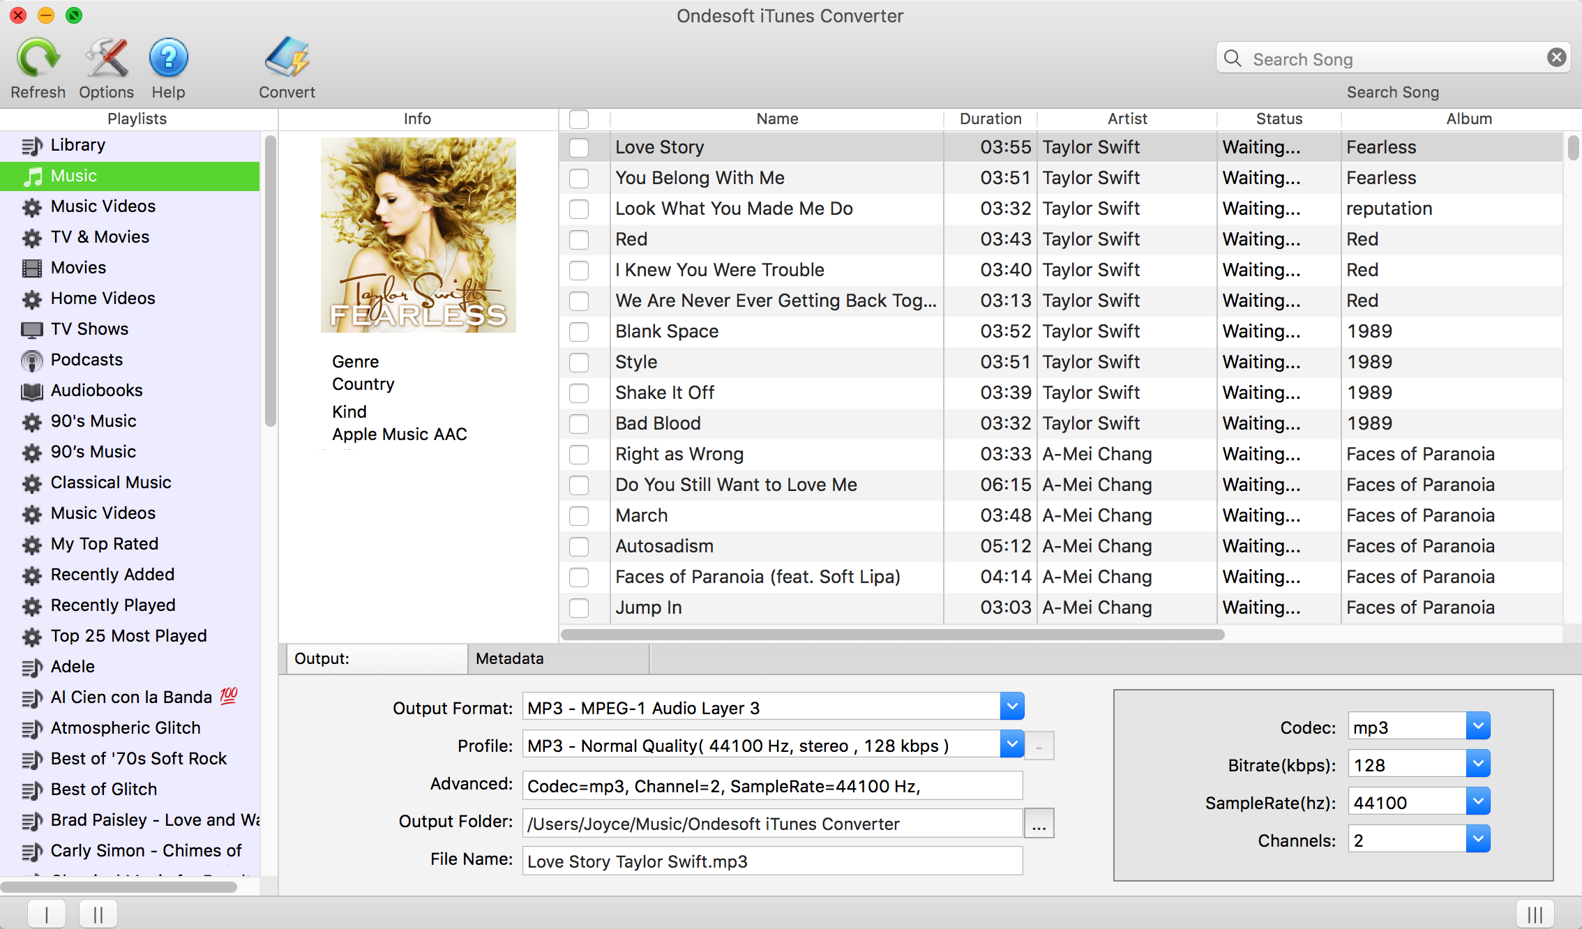1582x929 pixels.
Task: Select Top 25 Most Played playlist
Action: [129, 635]
